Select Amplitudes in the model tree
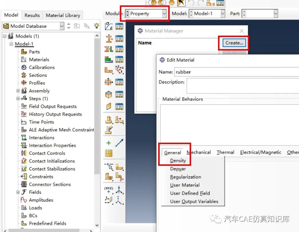This screenshot has width=299, height=232. (41, 200)
